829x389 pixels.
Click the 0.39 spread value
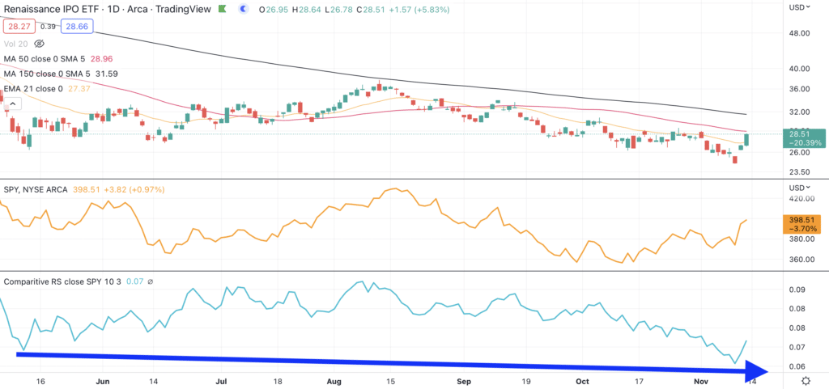48,27
